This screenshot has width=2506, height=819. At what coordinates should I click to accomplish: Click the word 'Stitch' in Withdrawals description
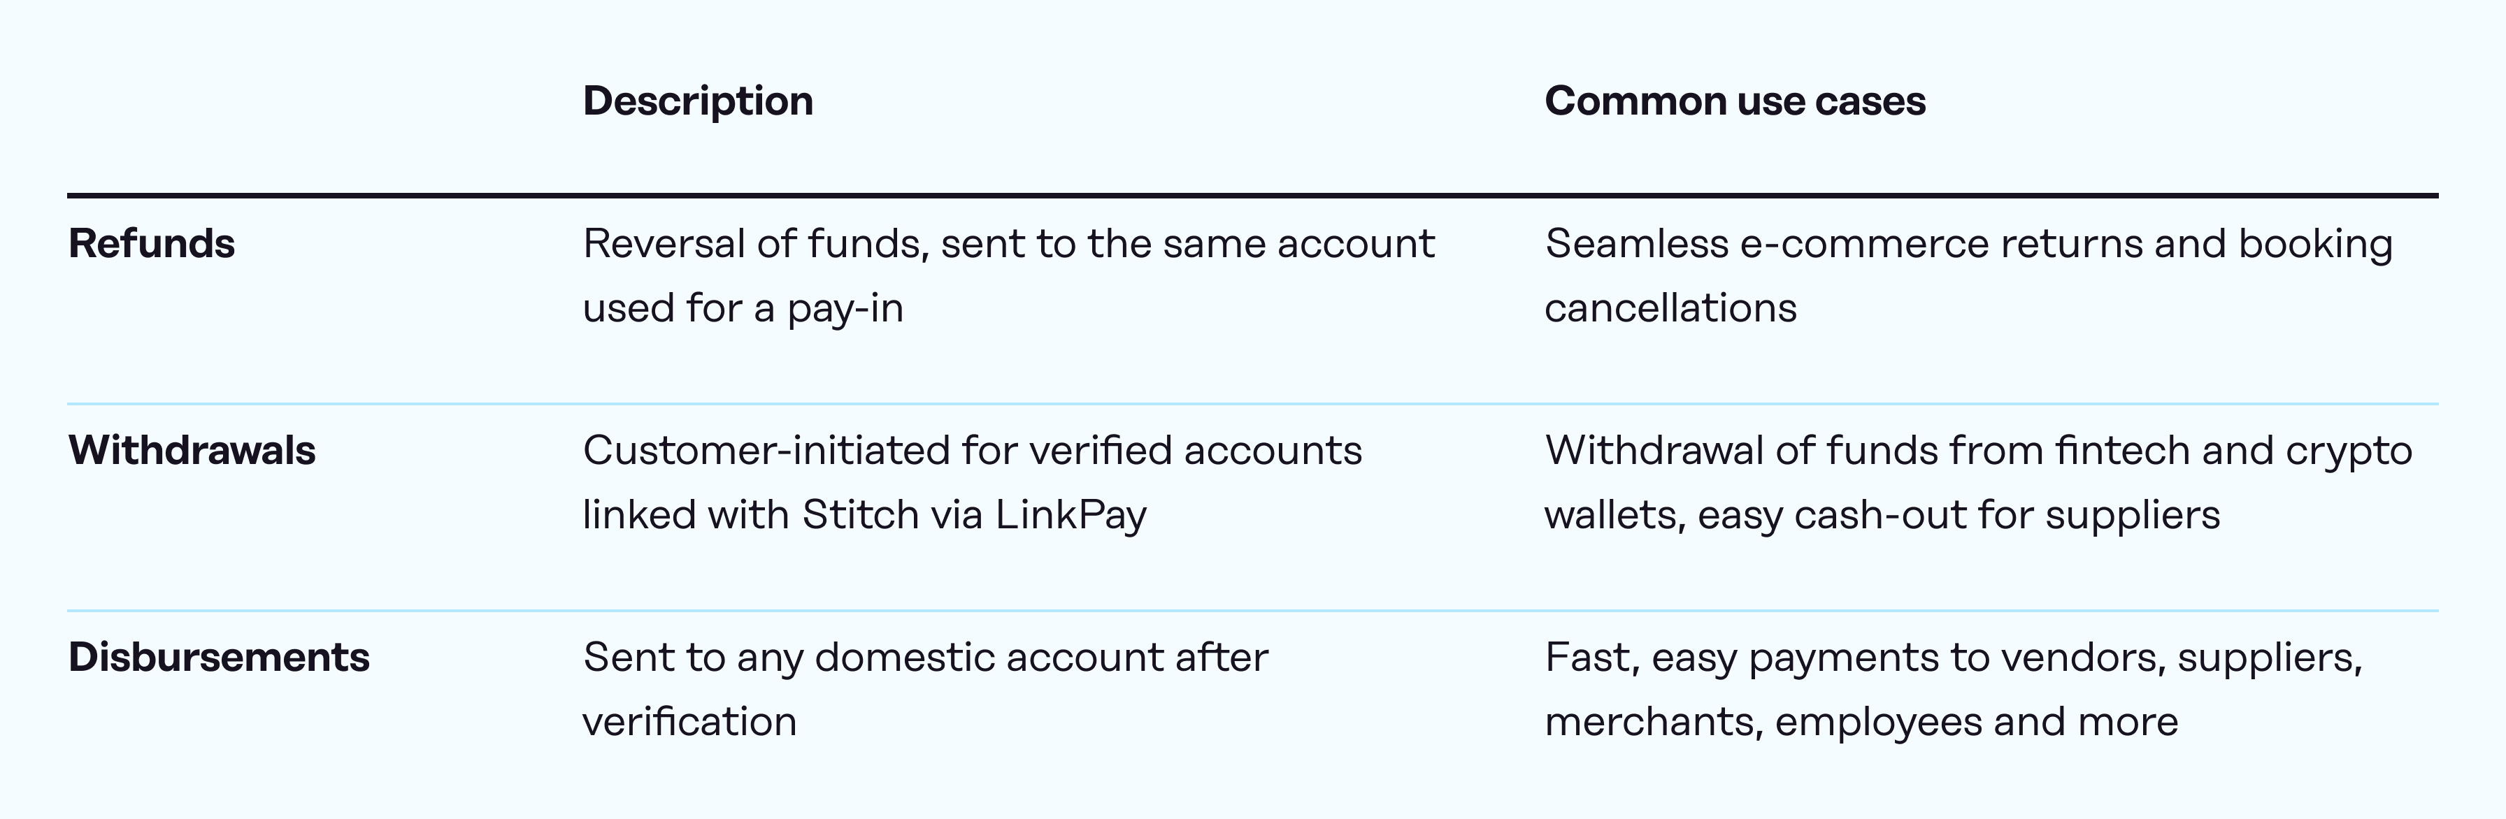[x=860, y=514]
